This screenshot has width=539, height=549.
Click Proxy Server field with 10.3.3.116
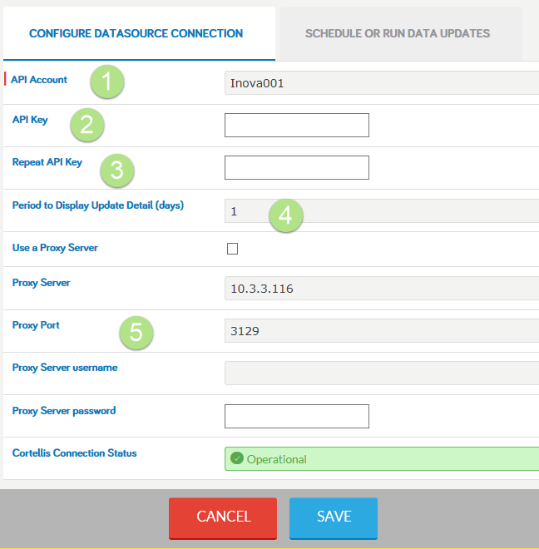[382, 288]
